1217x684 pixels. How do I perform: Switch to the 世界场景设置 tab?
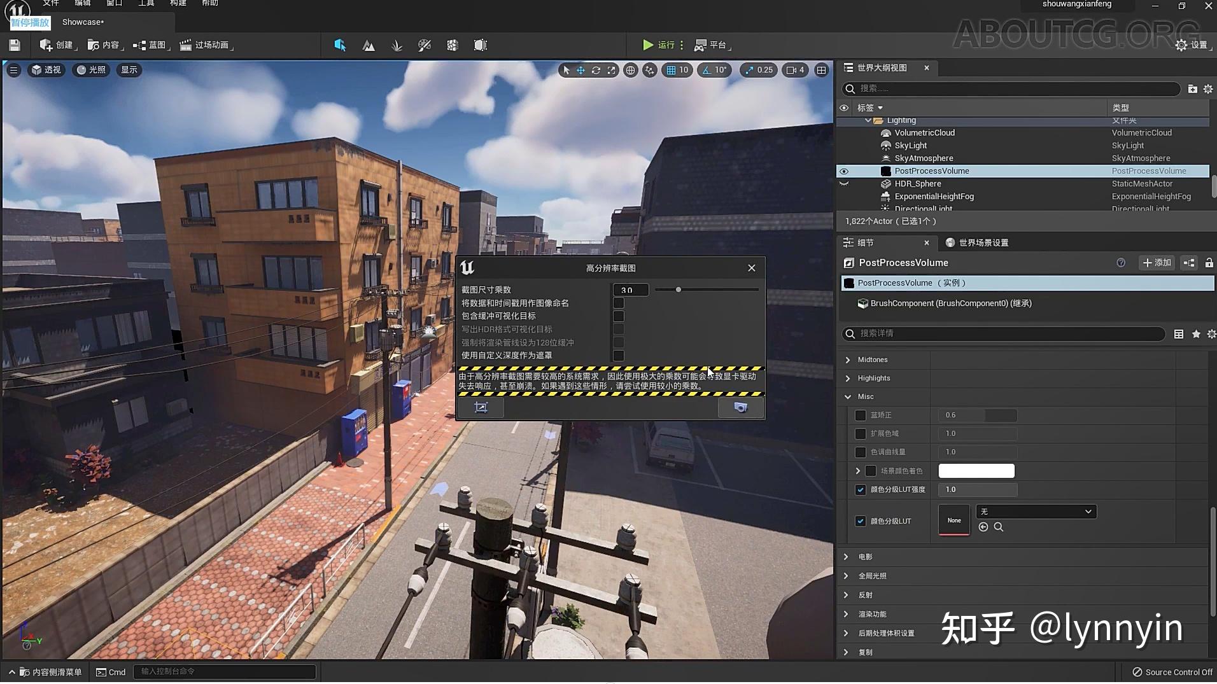(983, 242)
